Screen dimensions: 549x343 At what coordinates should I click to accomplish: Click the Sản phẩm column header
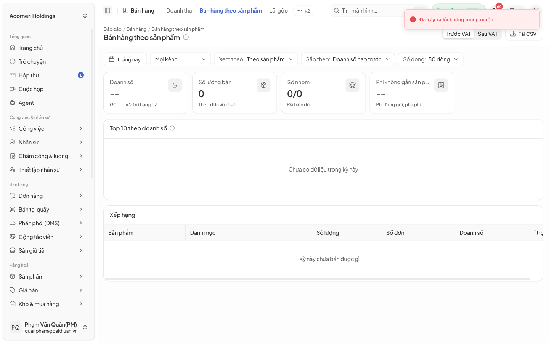point(144,233)
